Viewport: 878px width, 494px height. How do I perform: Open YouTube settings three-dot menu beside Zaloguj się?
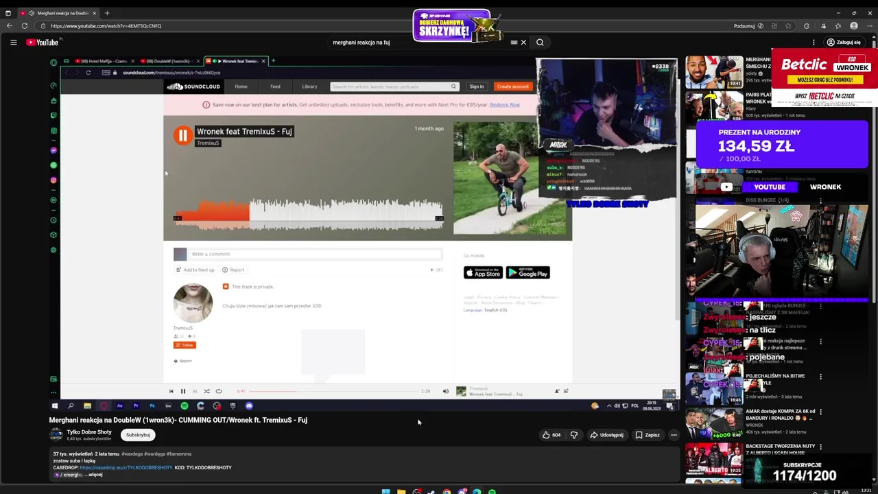pyautogui.click(x=814, y=43)
